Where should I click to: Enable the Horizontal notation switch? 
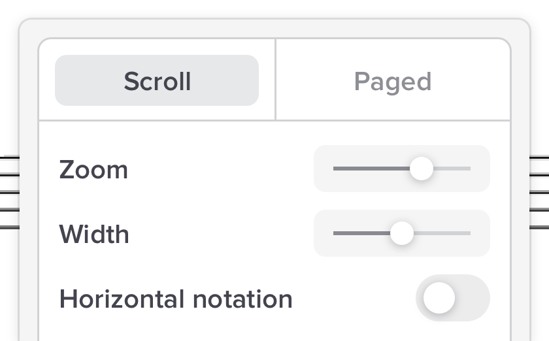click(x=452, y=299)
